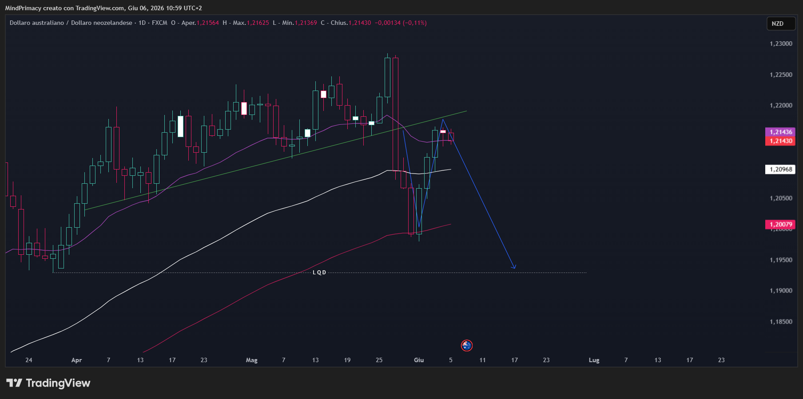Click the Australian flag economic event icon
This screenshot has height=399, width=803.
[466, 345]
